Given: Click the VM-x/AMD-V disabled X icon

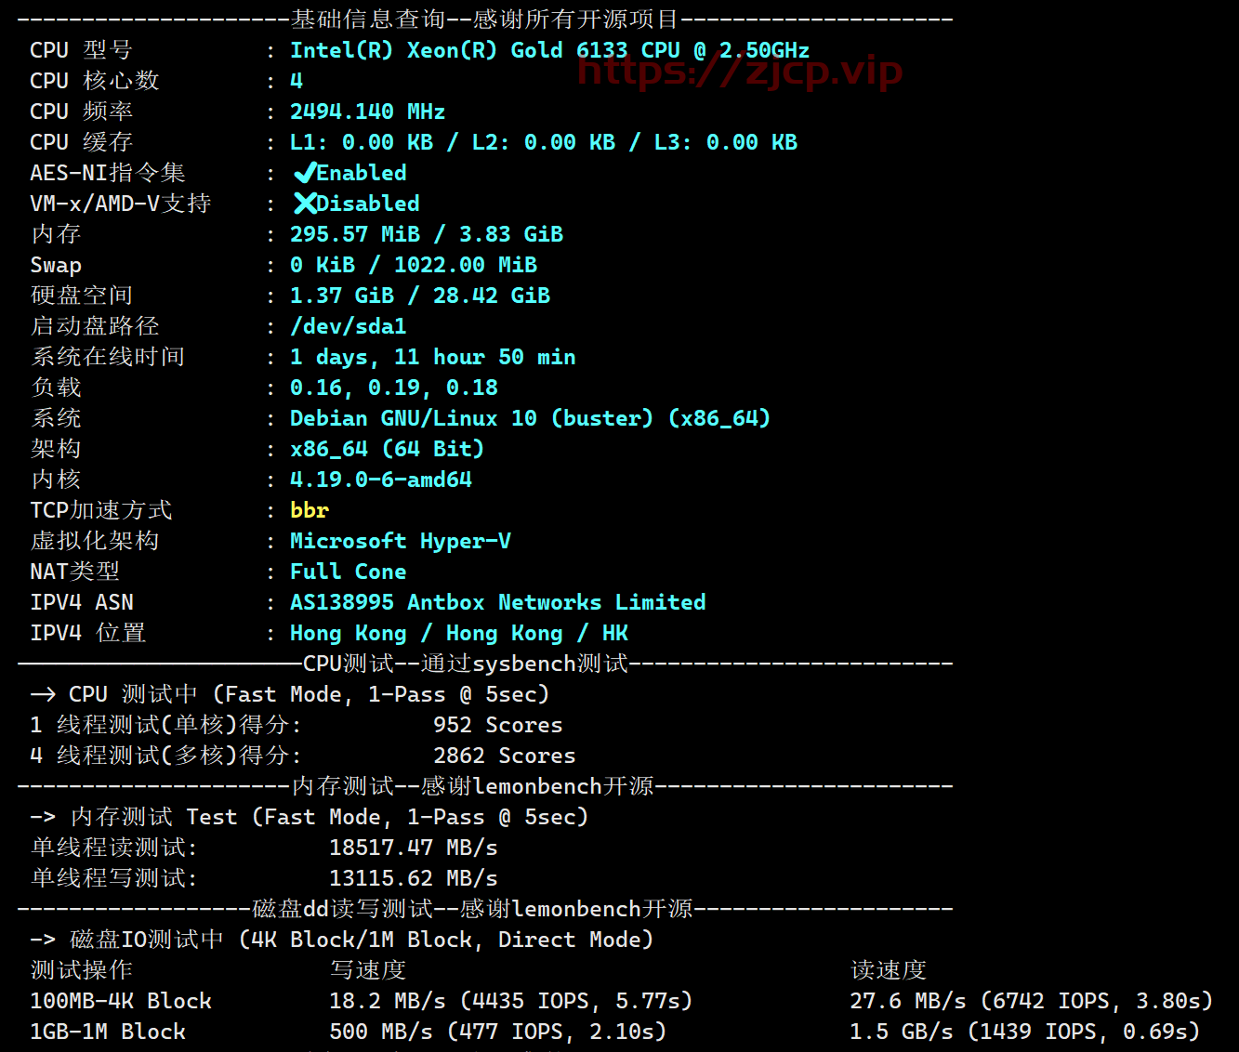Looking at the screenshot, I should coord(304,204).
